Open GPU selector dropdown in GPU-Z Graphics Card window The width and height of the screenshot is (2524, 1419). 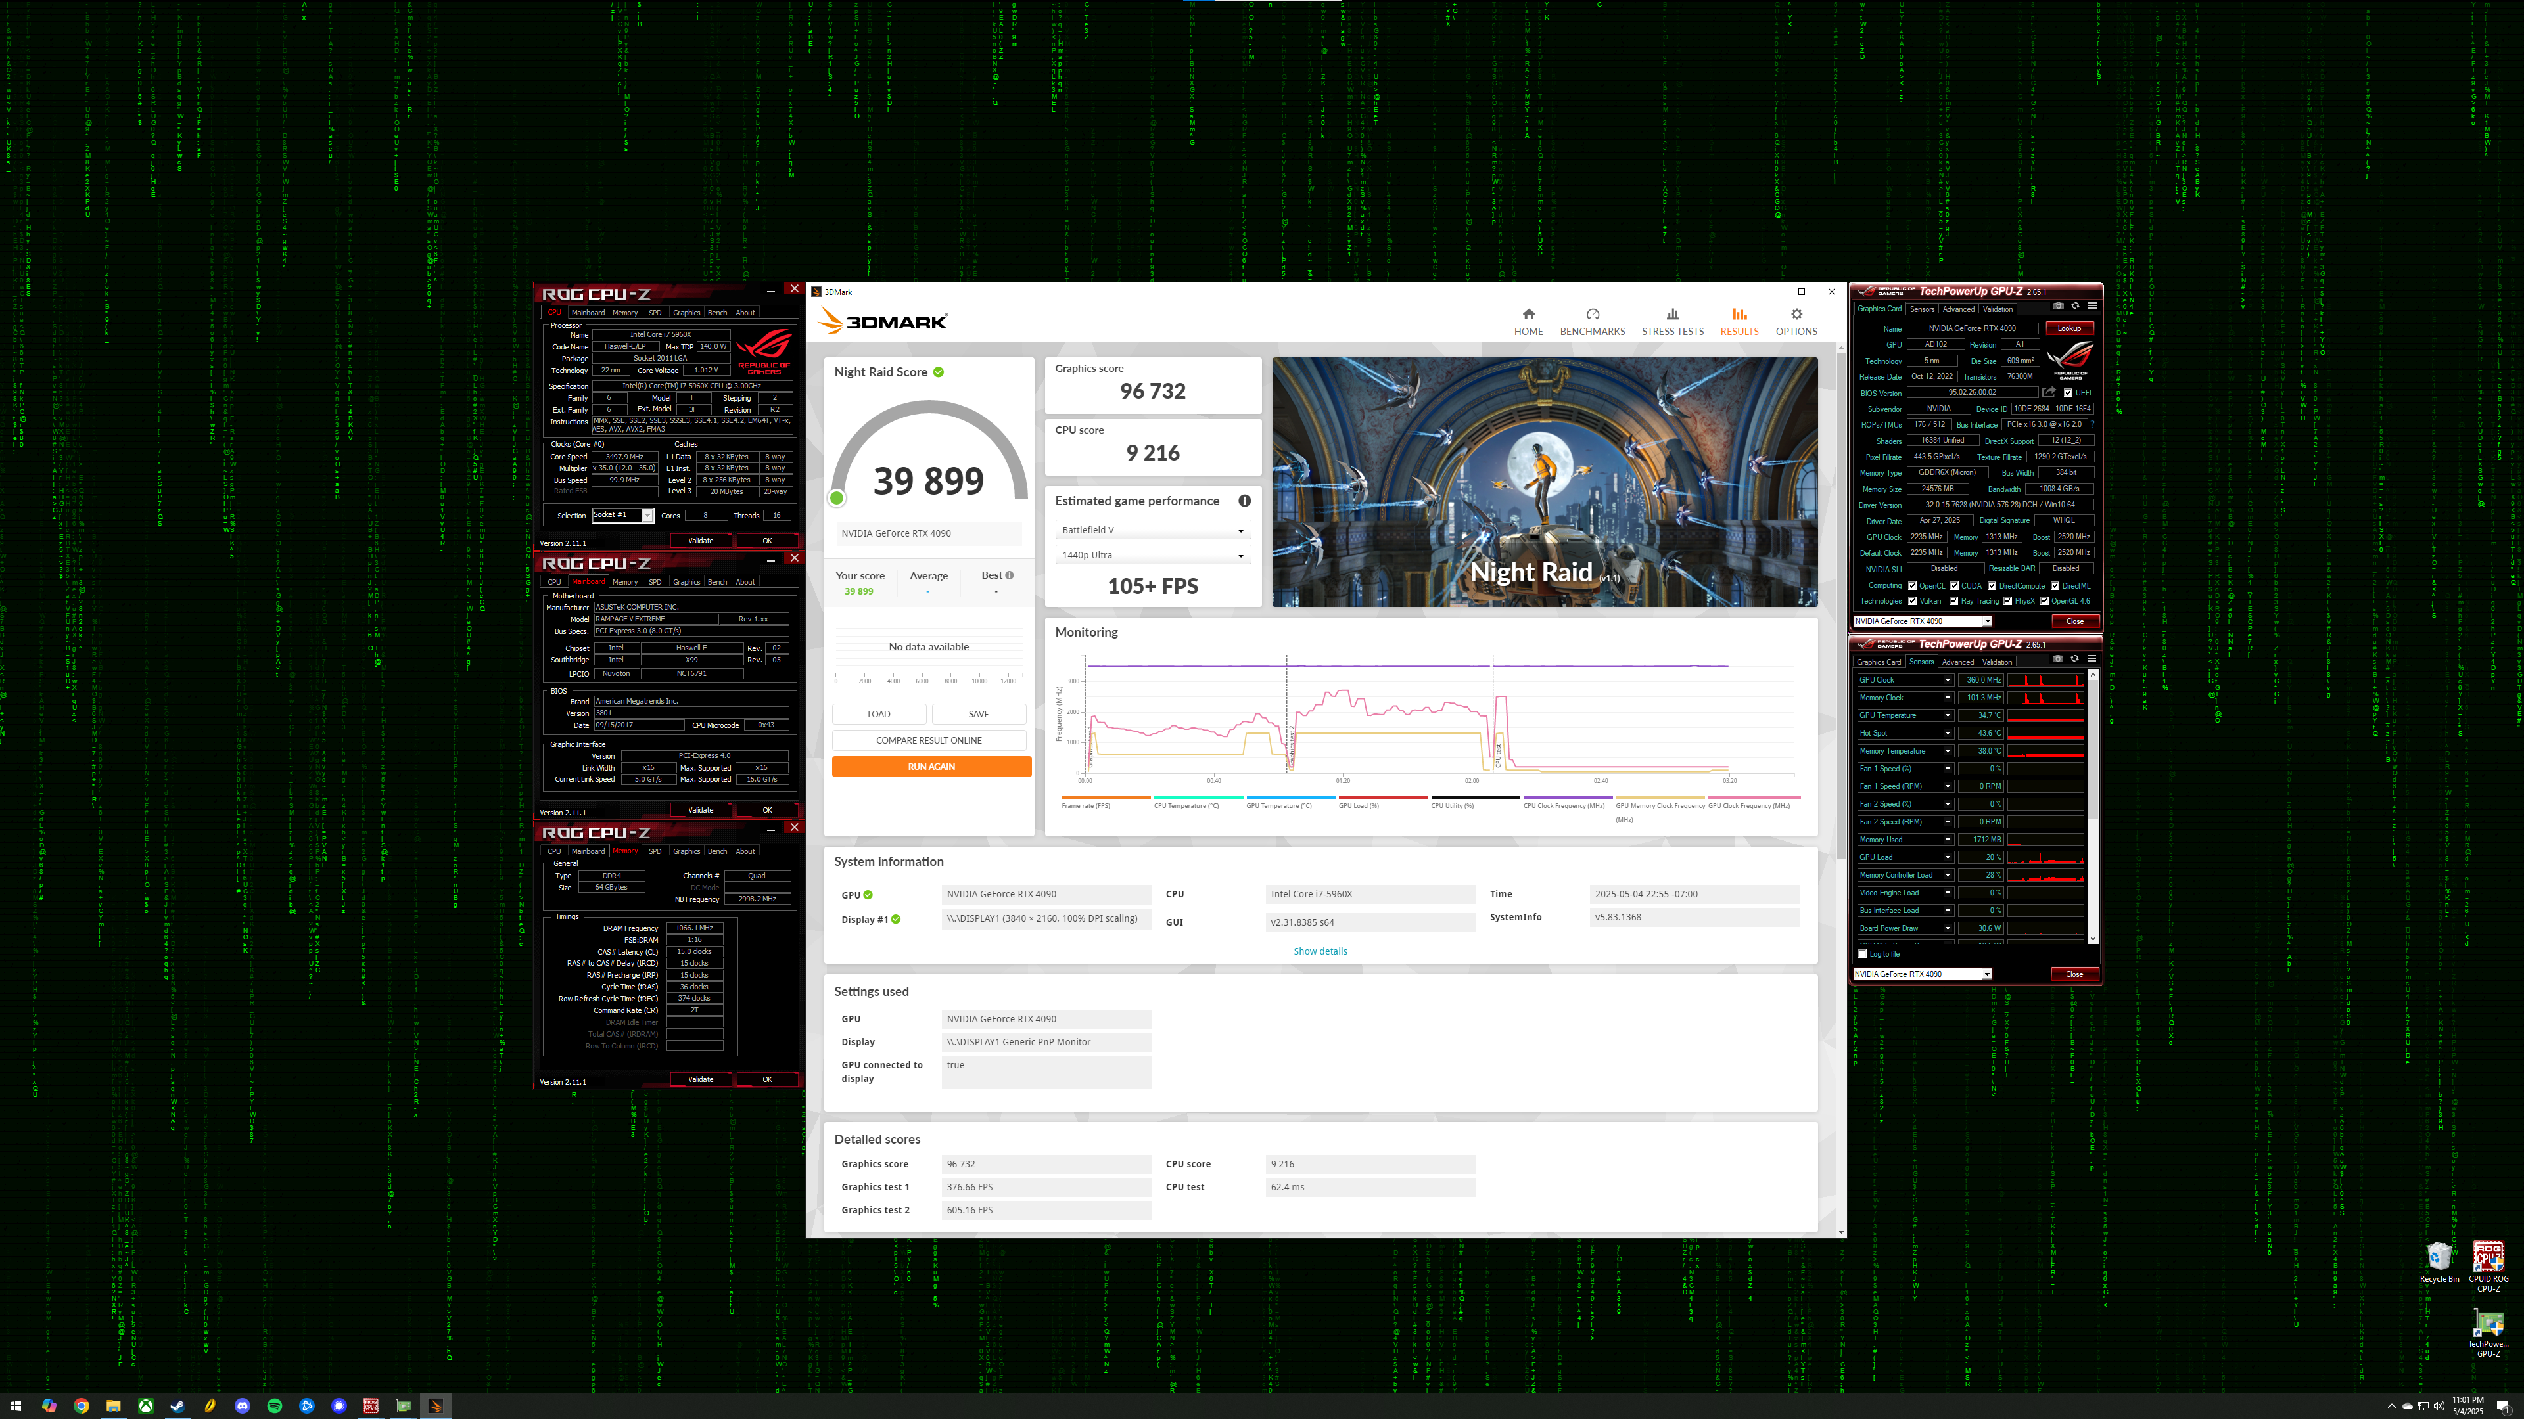pos(1923,621)
